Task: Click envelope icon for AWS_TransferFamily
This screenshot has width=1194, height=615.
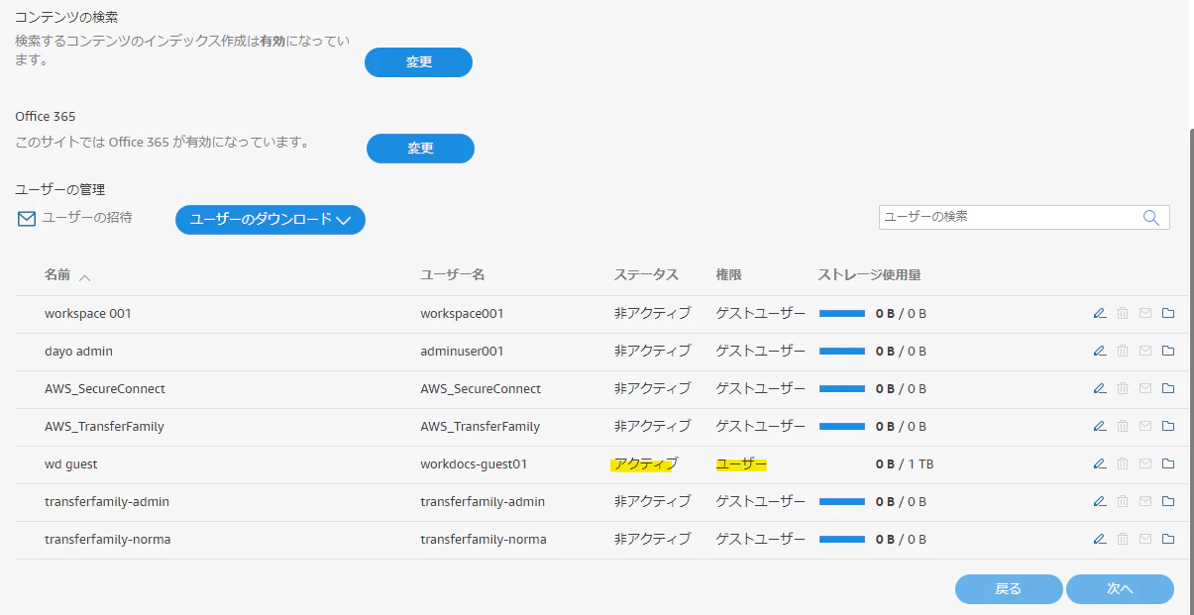Action: 1145,426
